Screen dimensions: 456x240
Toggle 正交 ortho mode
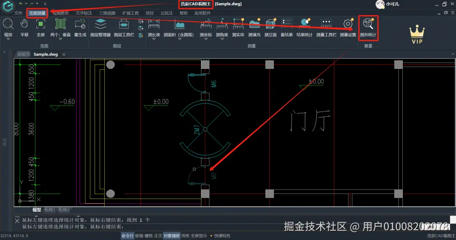pos(158,236)
